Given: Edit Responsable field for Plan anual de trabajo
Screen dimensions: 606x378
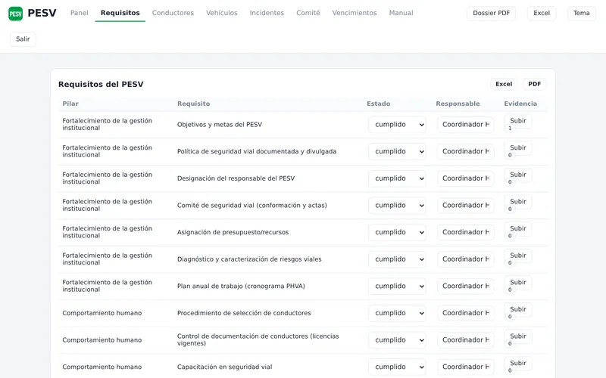Looking at the screenshot, I should point(466,287).
